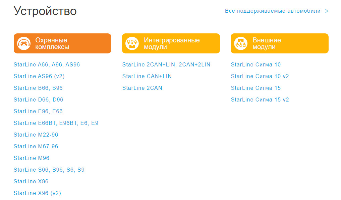The image size is (341, 200).
Task: Open StarLine M22-96 device page
Action: coord(36,135)
